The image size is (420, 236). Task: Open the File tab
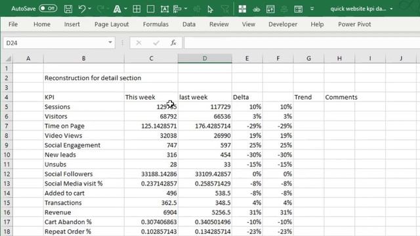click(13, 24)
